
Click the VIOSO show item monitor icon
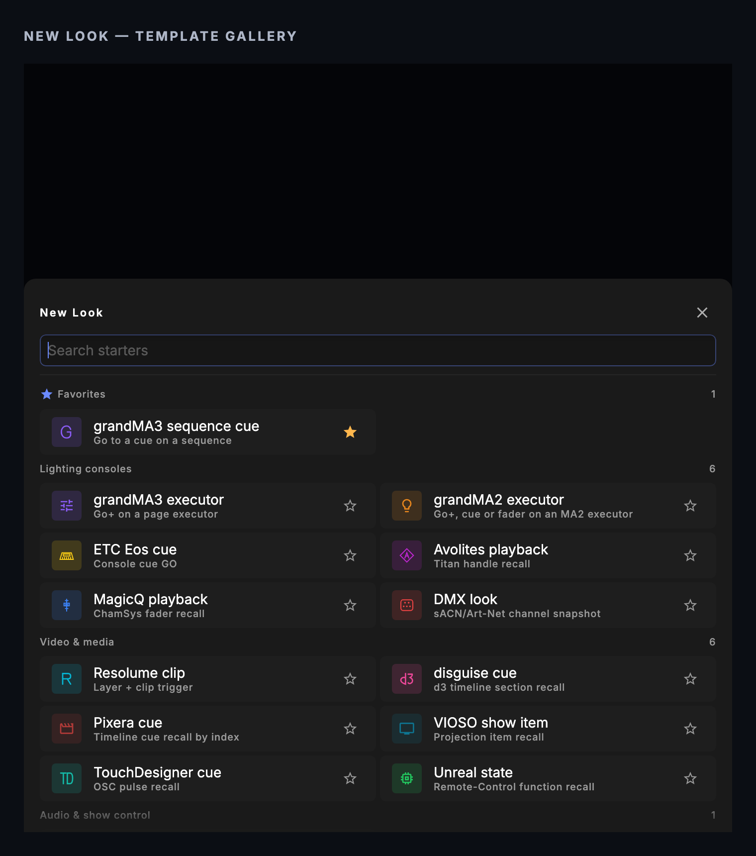[x=407, y=729]
